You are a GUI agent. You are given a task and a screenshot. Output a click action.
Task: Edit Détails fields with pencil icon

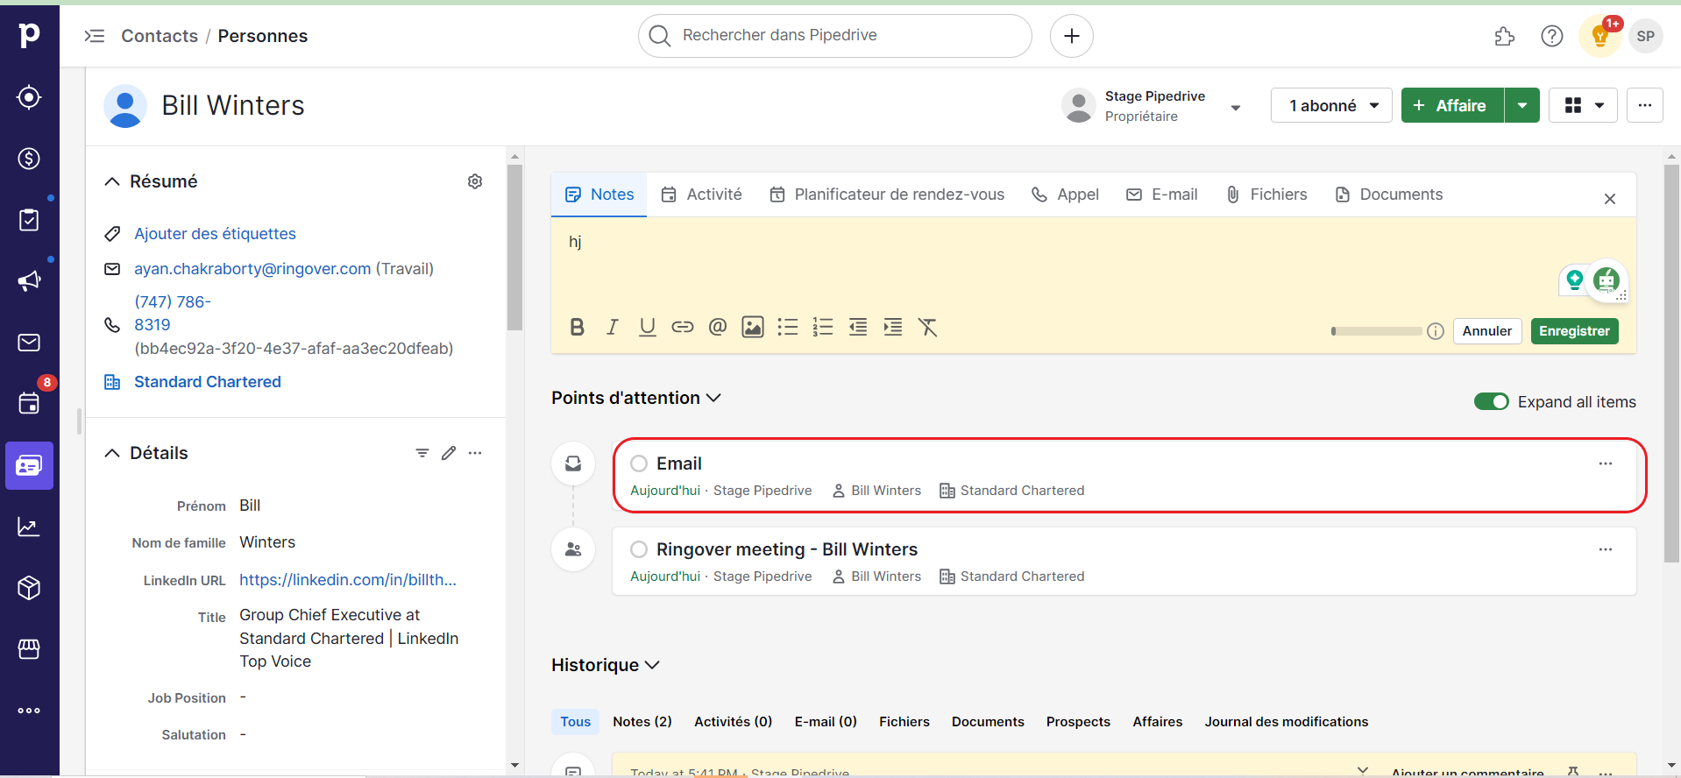click(x=449, y=453)
